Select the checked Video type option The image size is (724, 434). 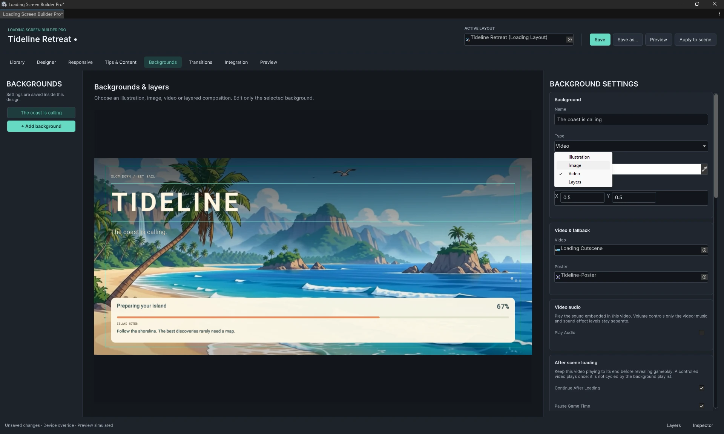coord(583,174)
